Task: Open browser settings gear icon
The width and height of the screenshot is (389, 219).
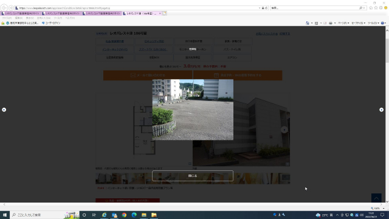Action: (381, 8)
